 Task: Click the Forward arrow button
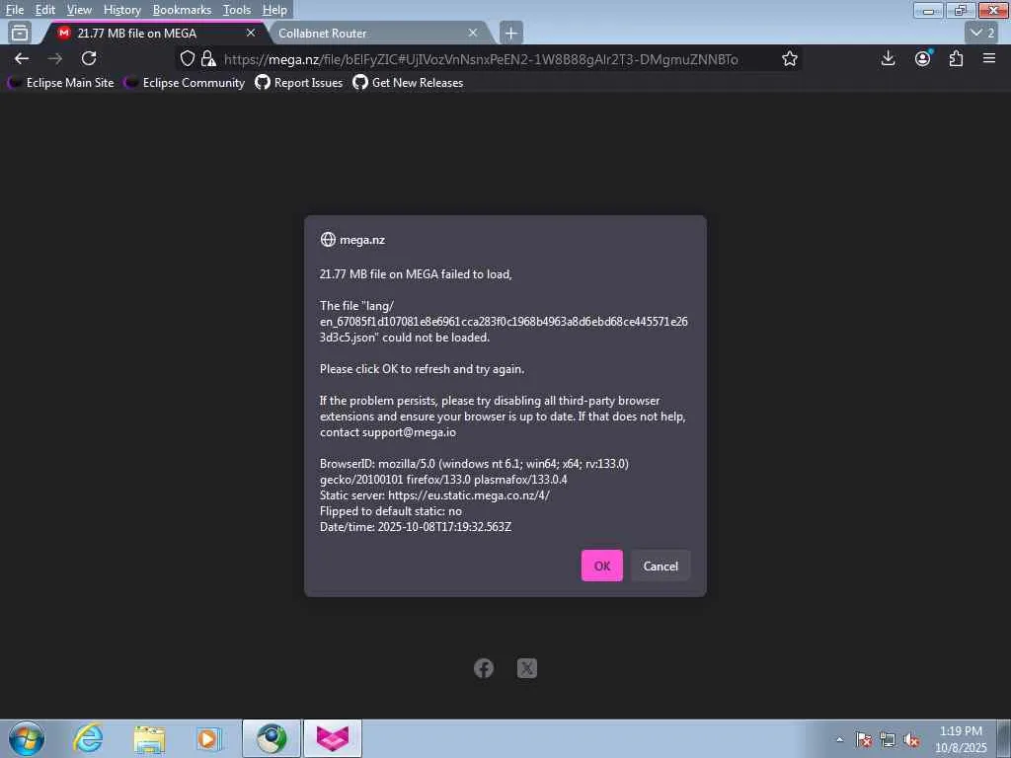(x=55, y=58)
